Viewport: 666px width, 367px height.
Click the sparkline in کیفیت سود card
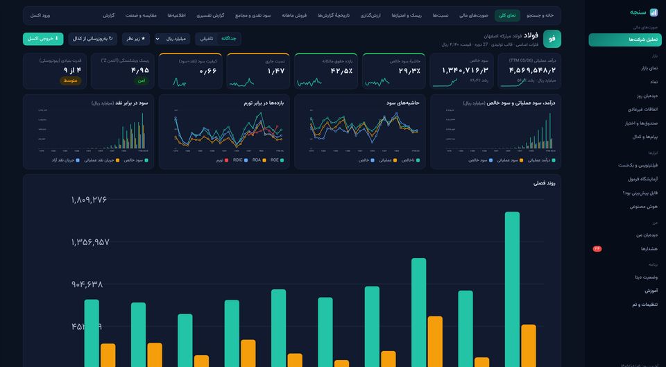[179, 82]
